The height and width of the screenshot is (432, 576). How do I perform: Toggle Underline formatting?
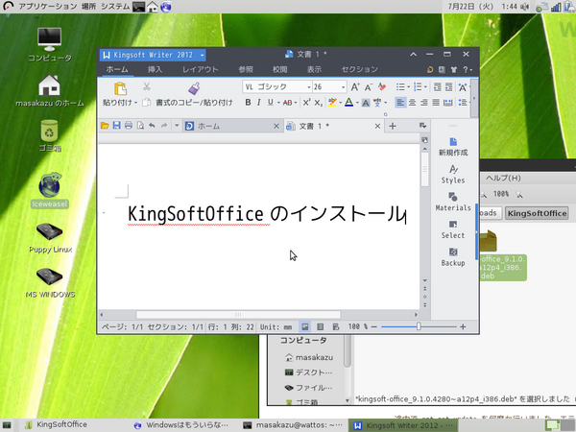tap(271, 103)
